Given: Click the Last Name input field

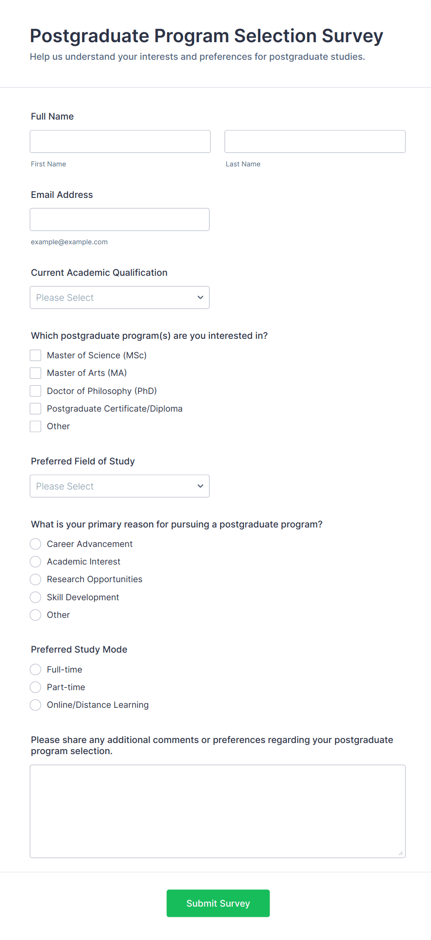Looking at the screenshot, I should [315, 141].
